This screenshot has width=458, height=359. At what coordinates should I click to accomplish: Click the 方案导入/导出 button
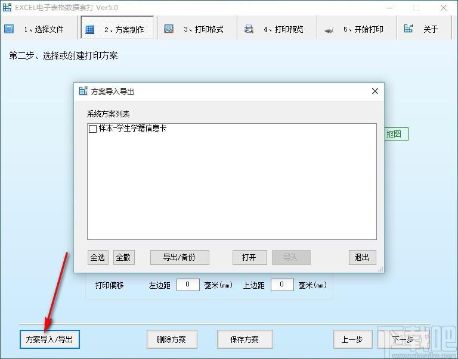(x=49, y=339)
